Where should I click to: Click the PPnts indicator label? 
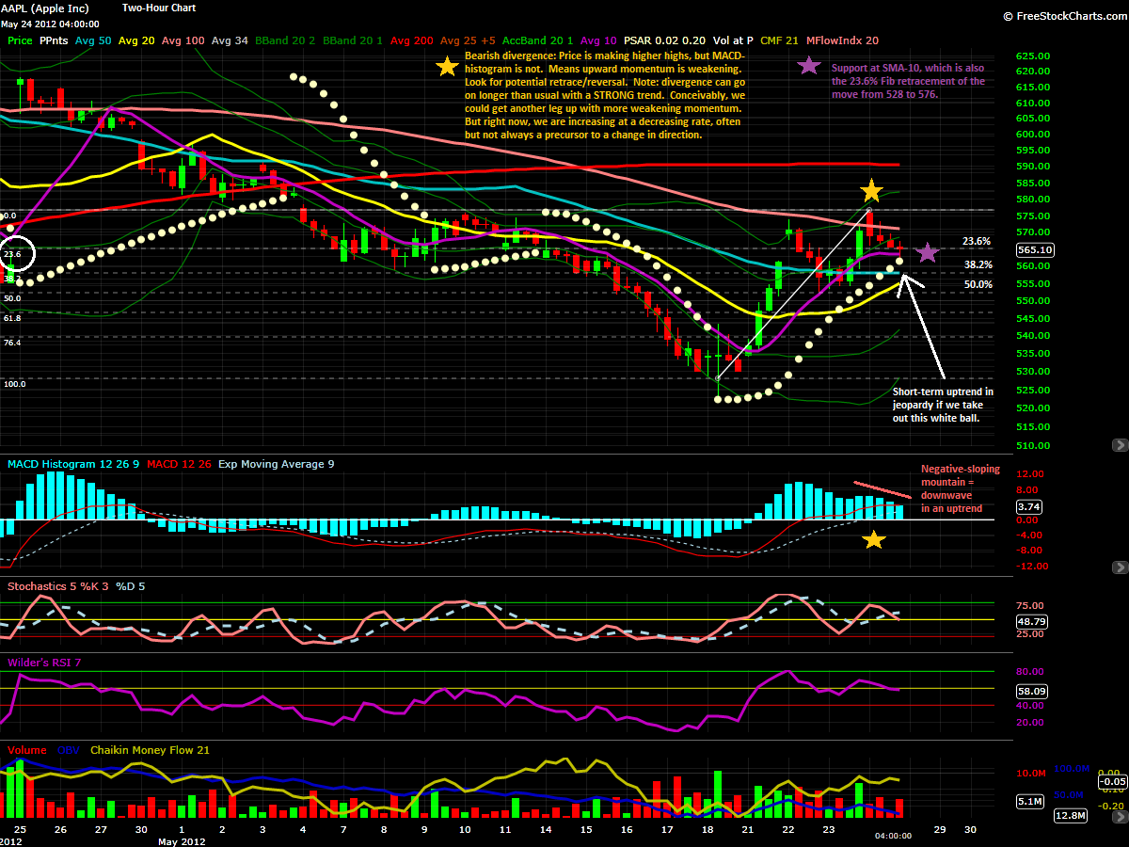point(54,40)
